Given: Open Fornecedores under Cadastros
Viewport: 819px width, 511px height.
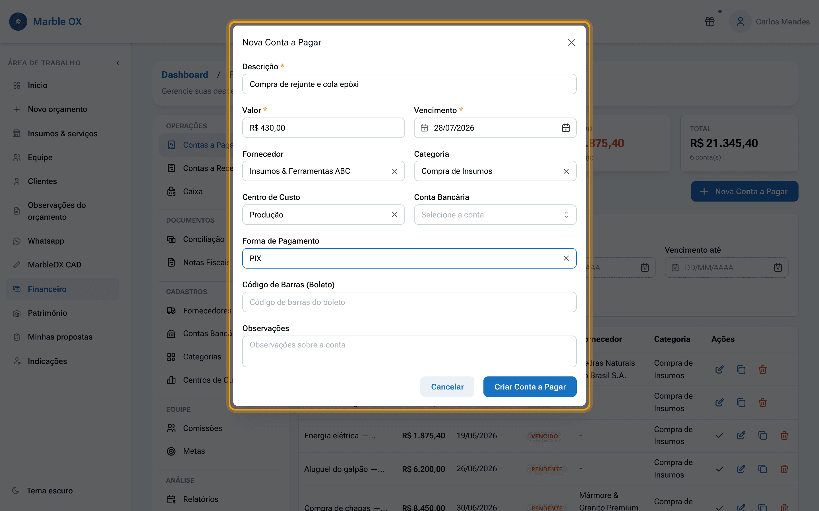Looking at the screenshot, I should [196, 311].
